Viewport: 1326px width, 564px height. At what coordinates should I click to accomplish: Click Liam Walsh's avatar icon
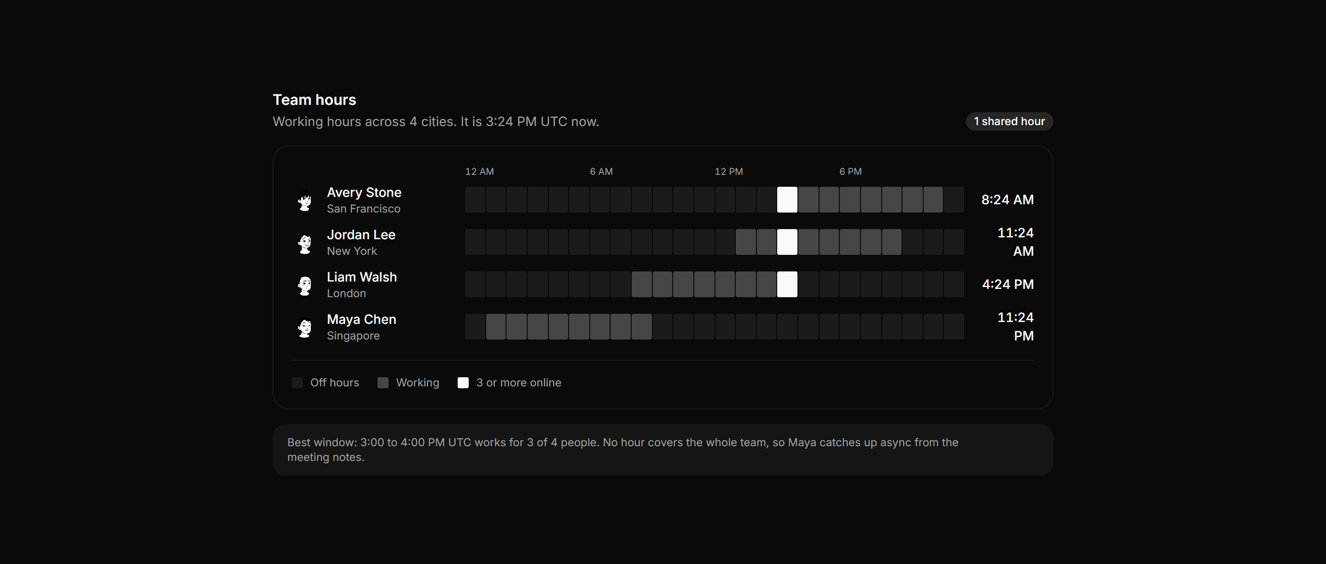305,285
